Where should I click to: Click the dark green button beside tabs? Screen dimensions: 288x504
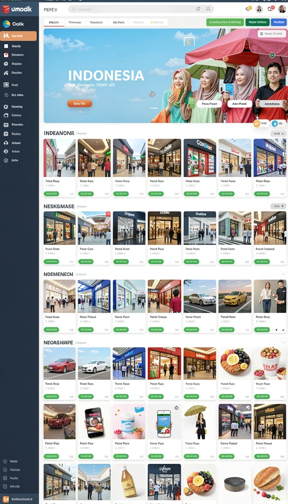(x=258, y=22)
